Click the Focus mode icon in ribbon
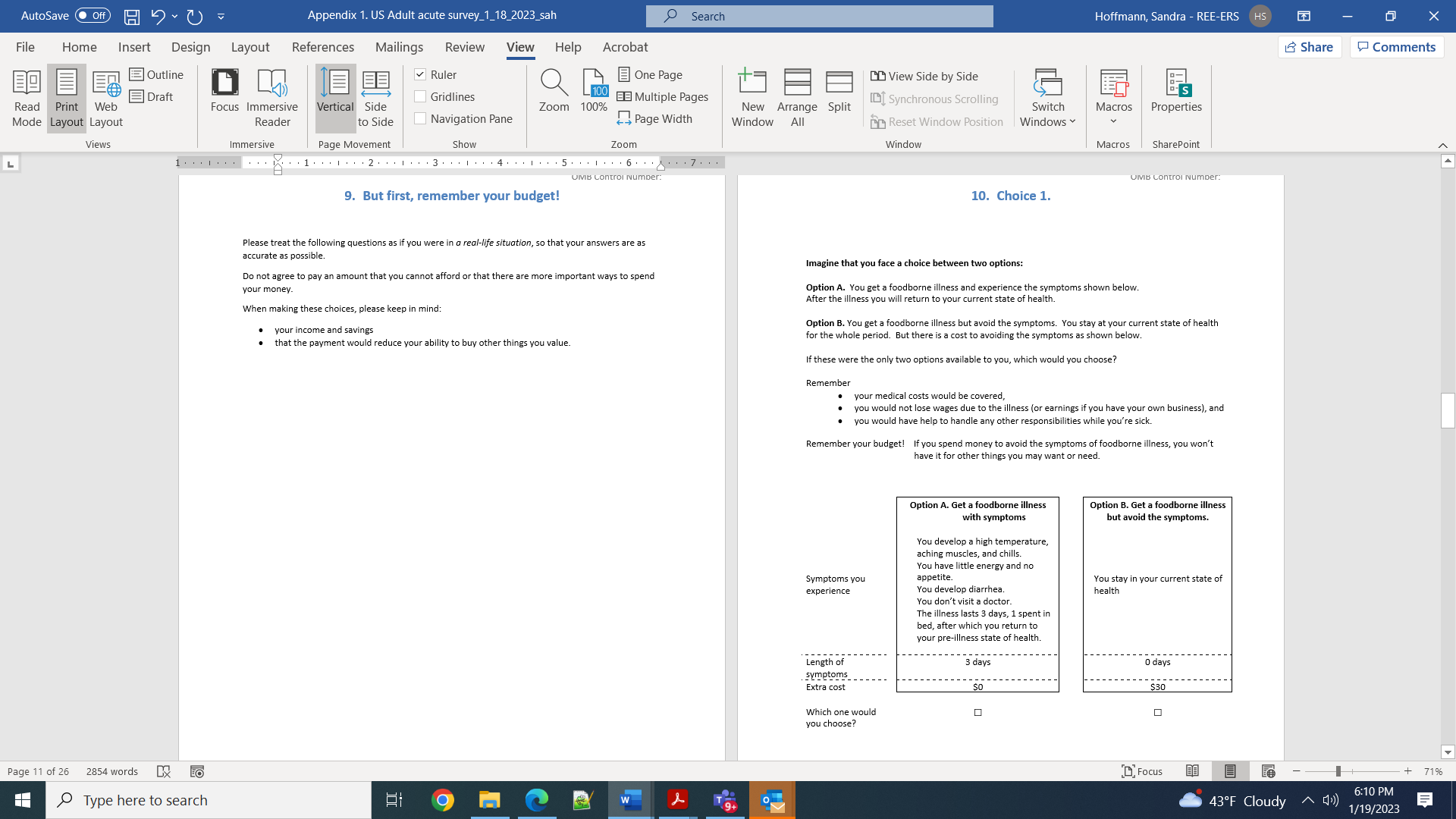 [x=224, y=91]
